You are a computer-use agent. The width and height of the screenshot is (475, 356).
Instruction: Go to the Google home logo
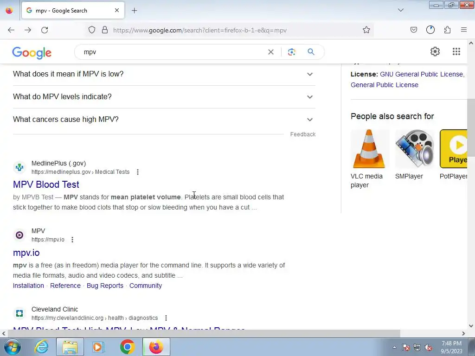32,53
